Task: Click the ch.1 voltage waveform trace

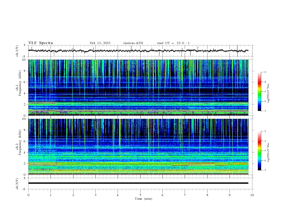Action: point(138,51)
